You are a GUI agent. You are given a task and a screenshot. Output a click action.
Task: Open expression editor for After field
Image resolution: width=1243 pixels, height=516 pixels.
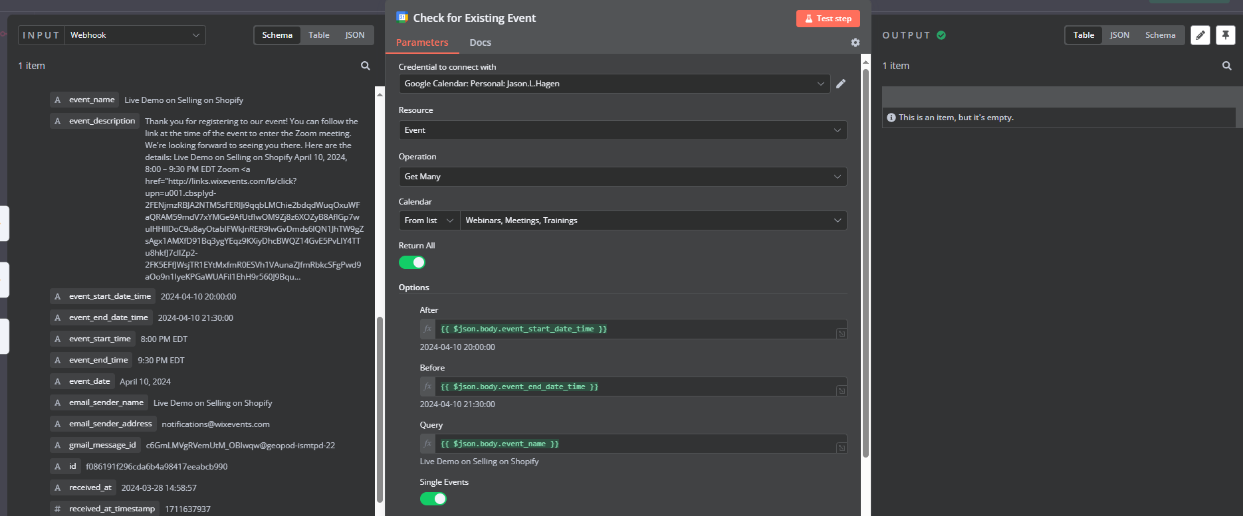click(842, 333)
